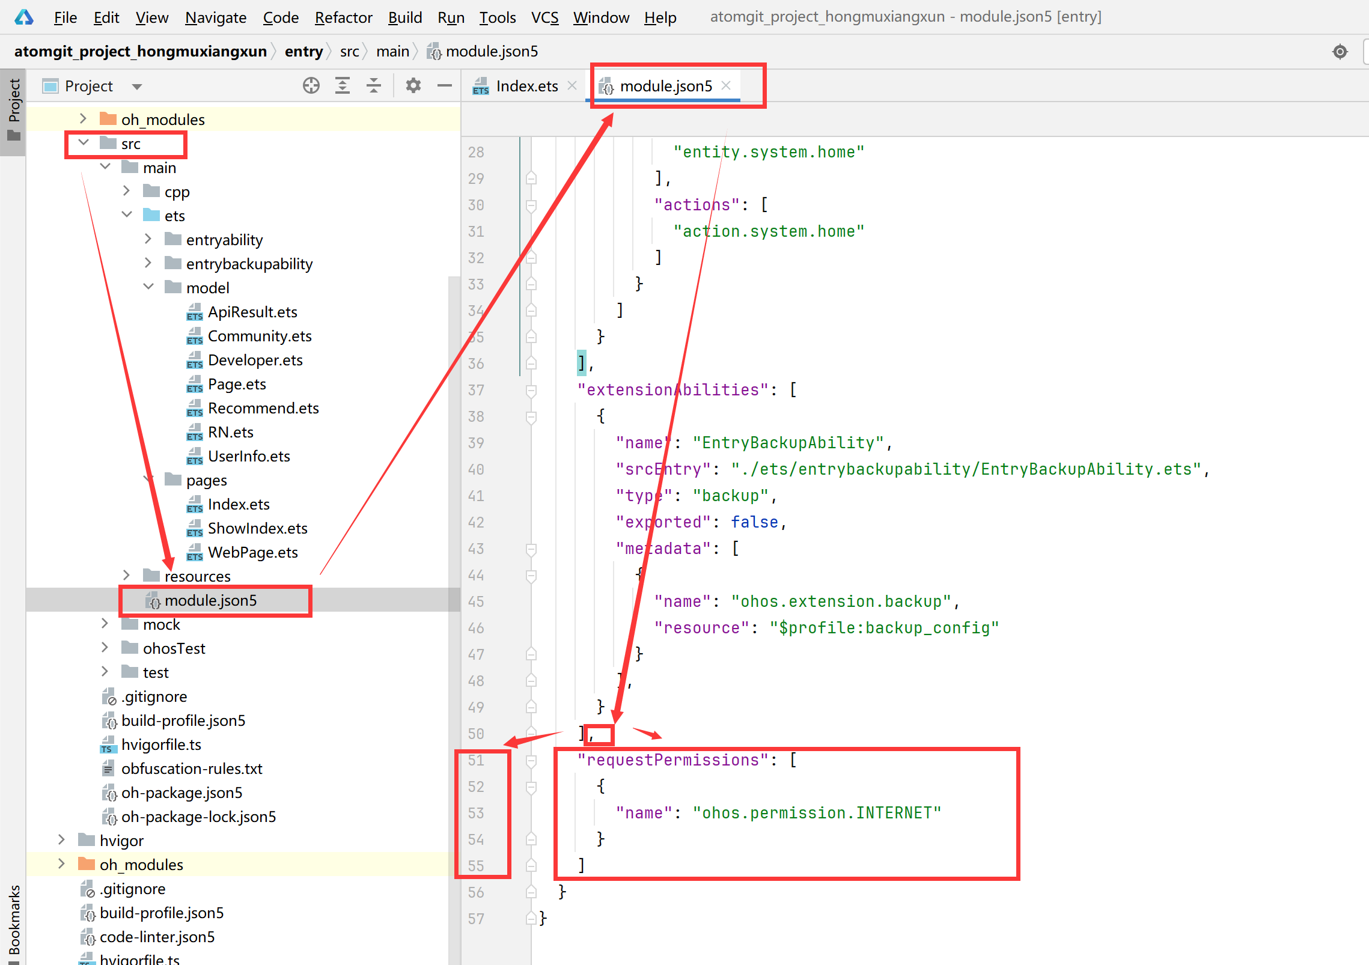The width and height of the screenshot is (1369, 965).
Task: Click the module.json5 breadcrumb
Action: [483, 52]
